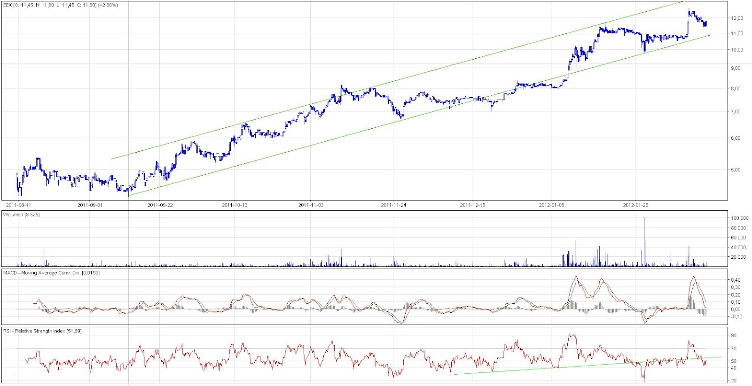
Task: Click the 12,00 price axis value
Action: point(737,18)
